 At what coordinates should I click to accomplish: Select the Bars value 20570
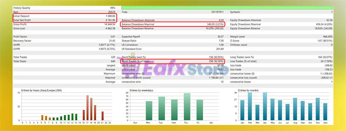(111, 12)
